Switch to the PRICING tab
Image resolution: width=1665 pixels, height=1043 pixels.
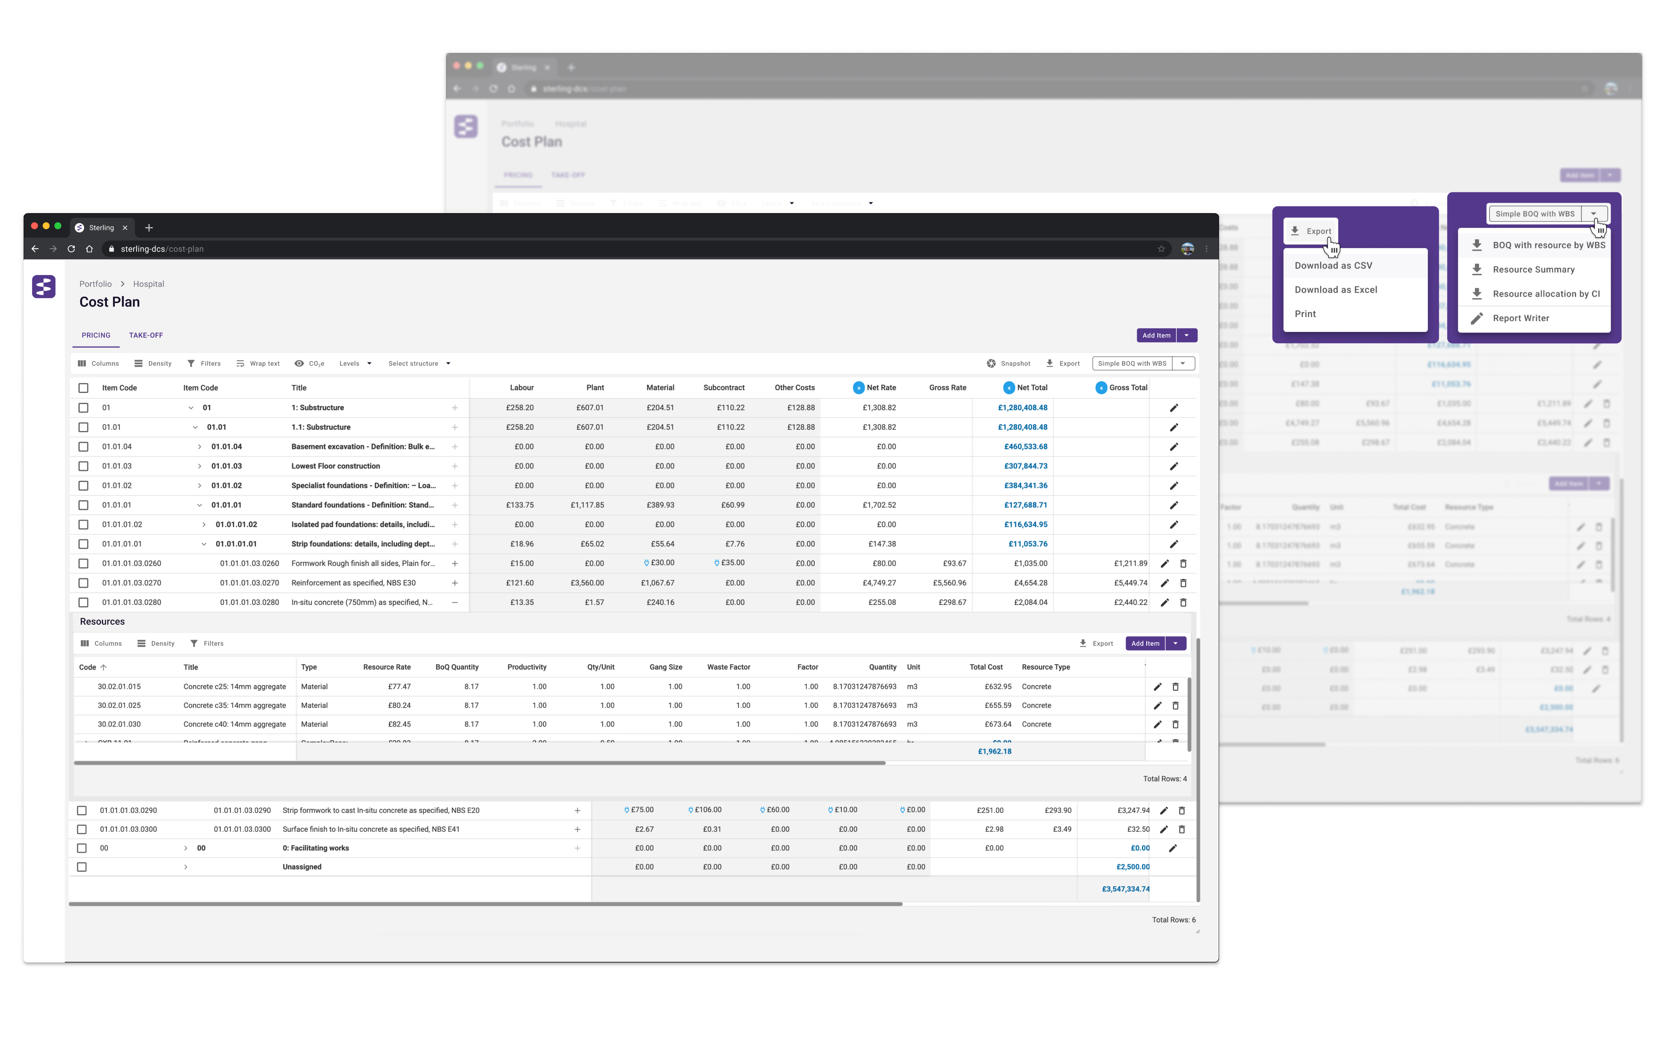point(96,335)
